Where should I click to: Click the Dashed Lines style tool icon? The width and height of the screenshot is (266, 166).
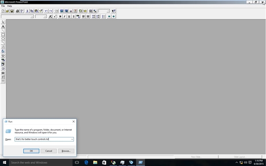pyautogui.click(x=3, y=81)
